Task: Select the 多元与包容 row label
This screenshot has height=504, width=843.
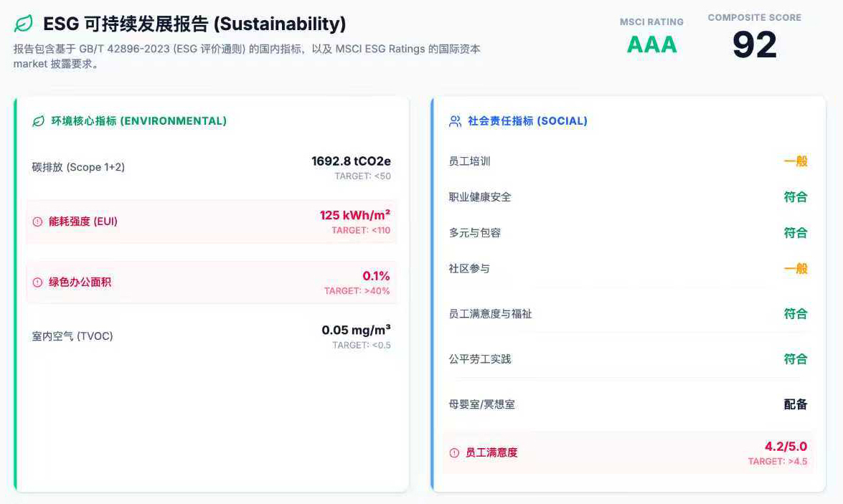Action: pos(475,232)
